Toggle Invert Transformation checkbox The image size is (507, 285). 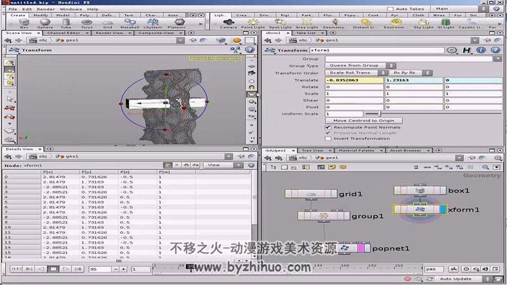point(328,139)
